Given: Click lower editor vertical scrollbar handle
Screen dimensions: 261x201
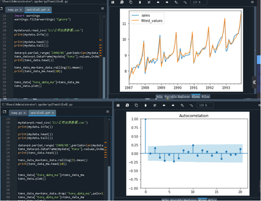Looking at the screenshot, I should coord(109,183).
